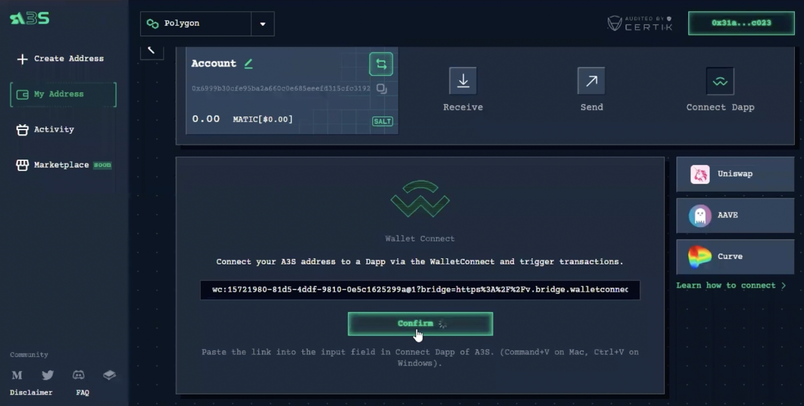Open Medium community icon
This screenshot has height=406, width=804.
(x=17, y=375)
